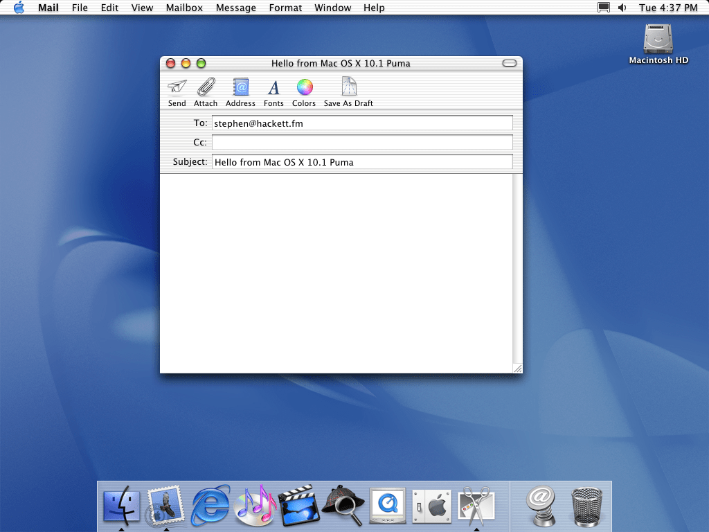Open the display menu bar icon
Image resolution: width=709 pixels, height=532 pixels.
(604, 8)
